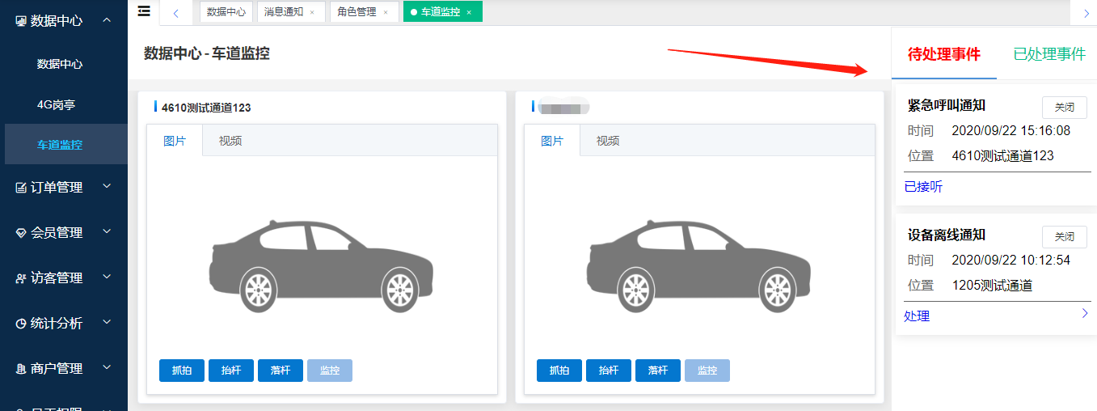Collapse the 数据中心 sidebar menu
Screen dimensions: 1097x411
pos(108,19)
